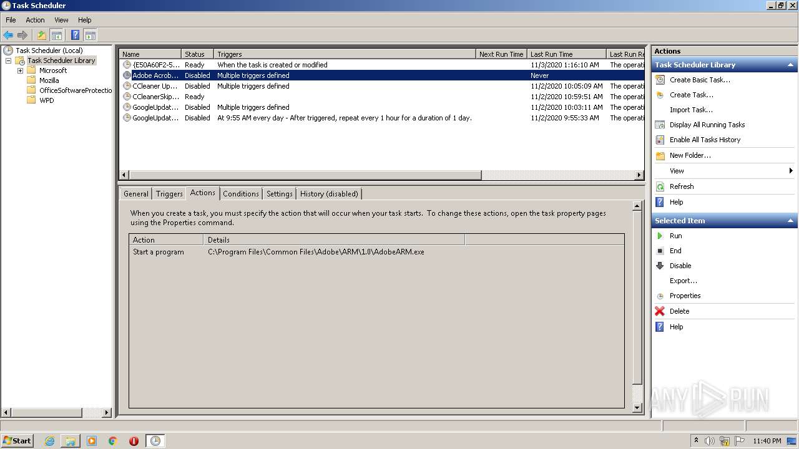Viewport: 799px width, 449px height.
Task: Click task list horizontal scrollbar right arrow
Action: click(x=639, y=175)
